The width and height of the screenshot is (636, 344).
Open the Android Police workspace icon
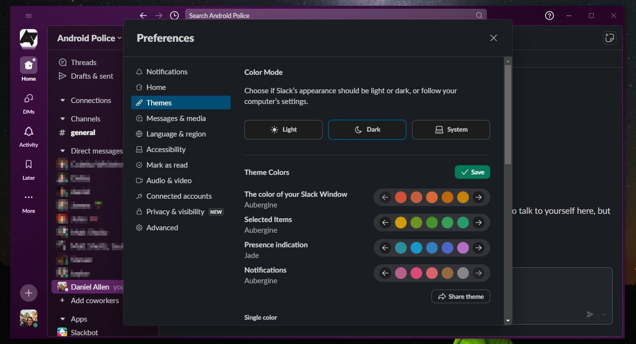[29, 38]
